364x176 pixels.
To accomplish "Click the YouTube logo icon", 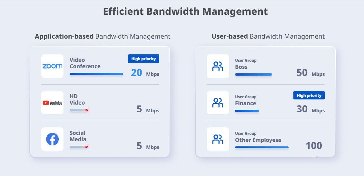I will coord(52,103).
